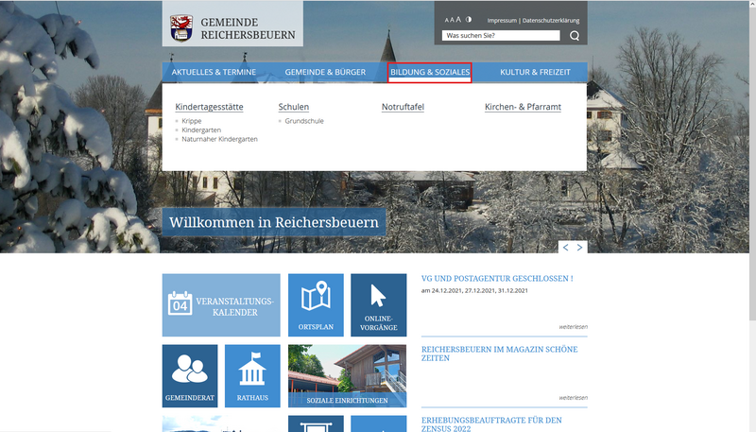Go to the previous slider image
756x432 pixels.
565,247
